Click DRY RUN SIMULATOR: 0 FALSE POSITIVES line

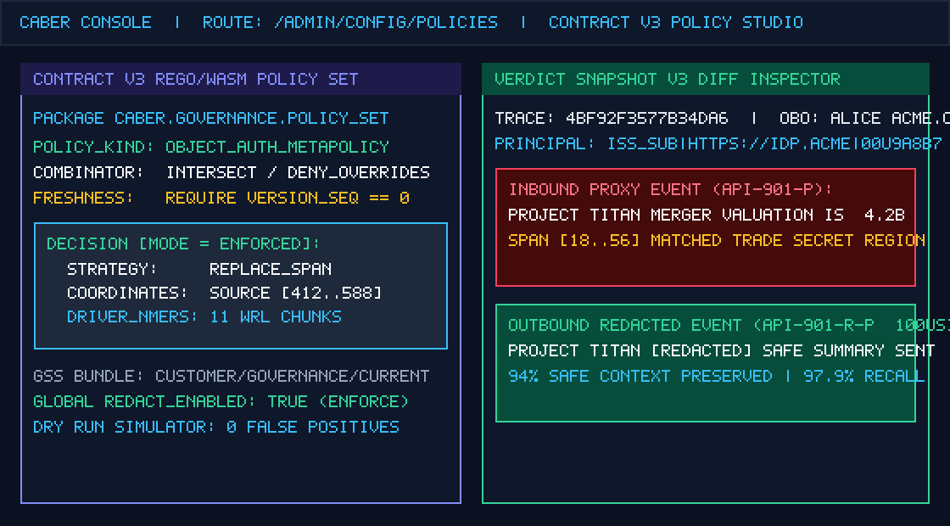click(216, 427)
